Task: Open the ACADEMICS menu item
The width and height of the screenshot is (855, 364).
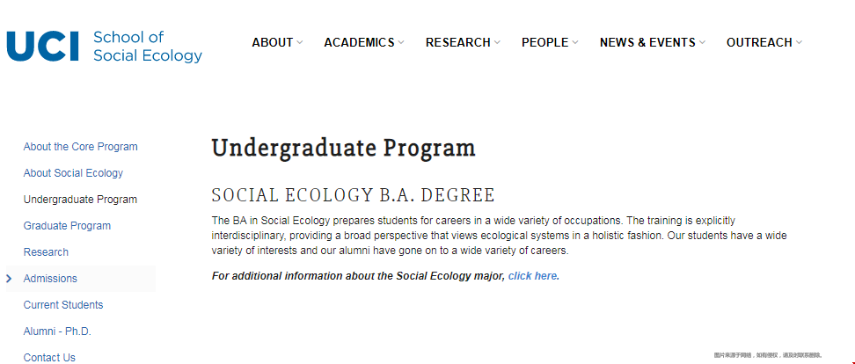Action: point(360,42)
